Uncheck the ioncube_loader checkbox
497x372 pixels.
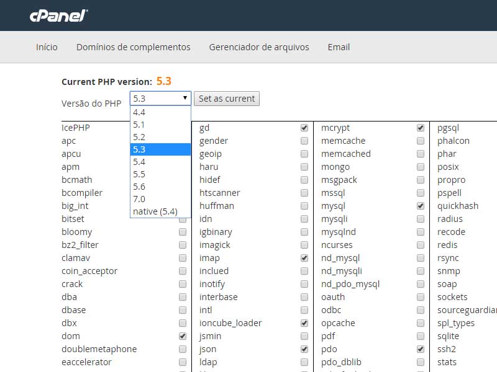point(304,323)
